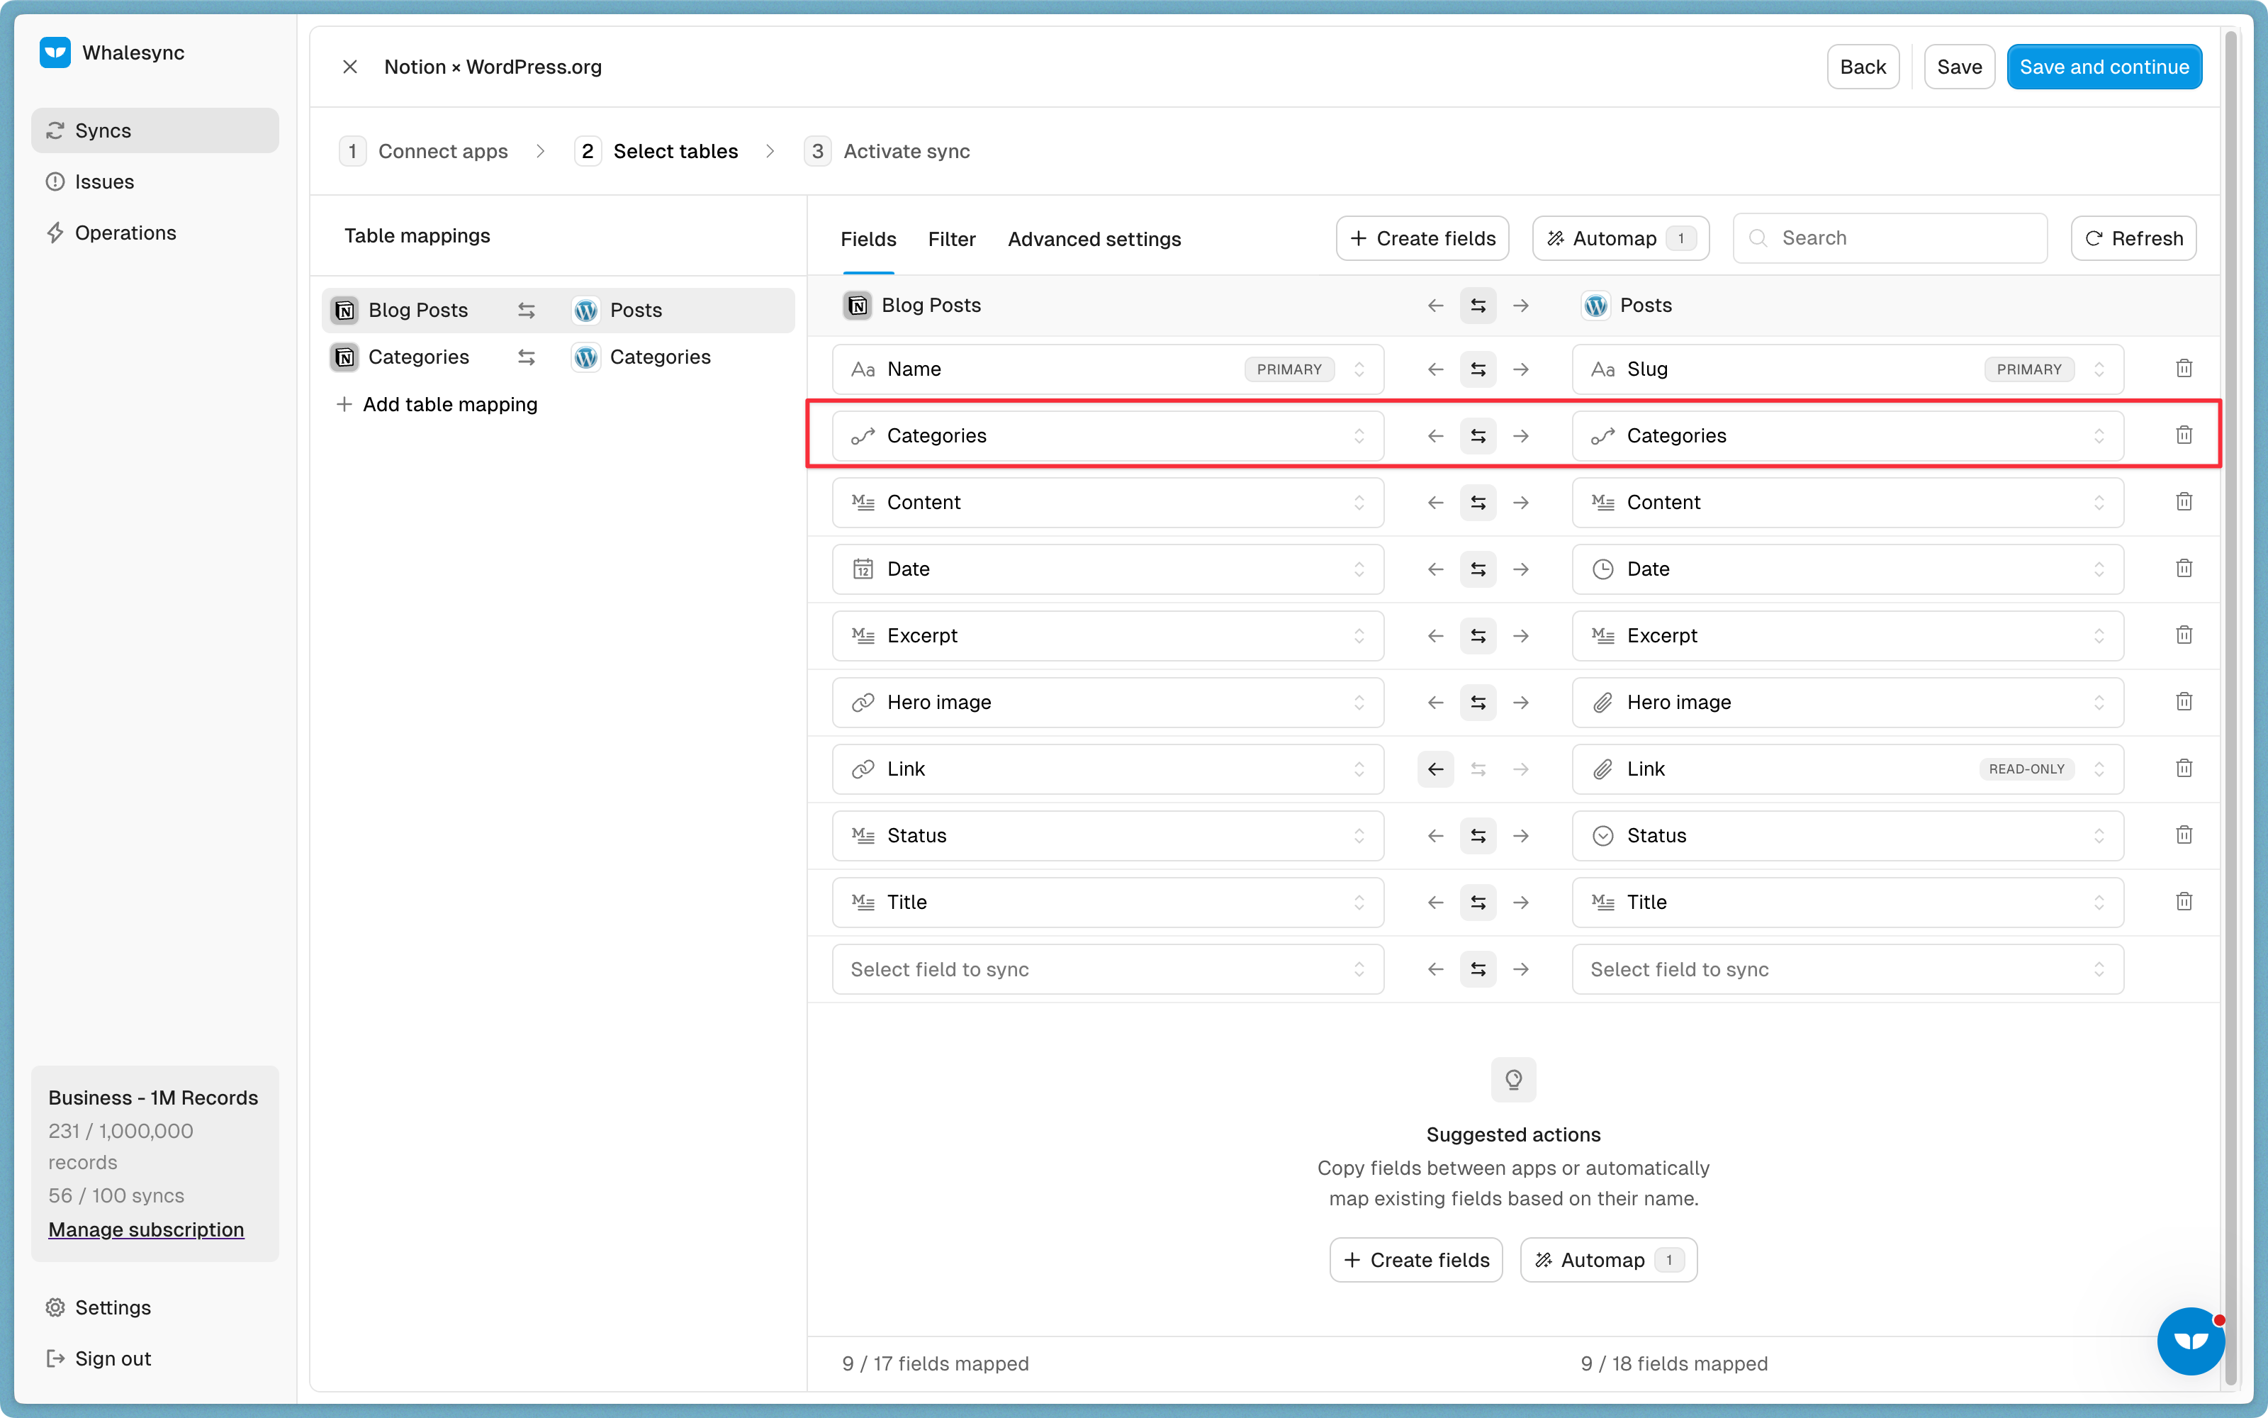Toggle the left-arrow direction on Link row
This screenshot has width=2268, height=1418.
(1435, 769)
